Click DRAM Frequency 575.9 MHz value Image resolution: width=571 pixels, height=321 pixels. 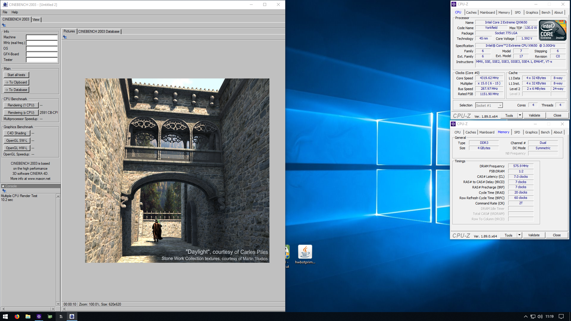(521, 166)
